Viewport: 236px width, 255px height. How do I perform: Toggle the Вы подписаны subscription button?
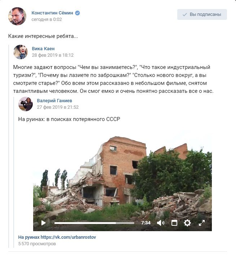click(x=202, y=14)
